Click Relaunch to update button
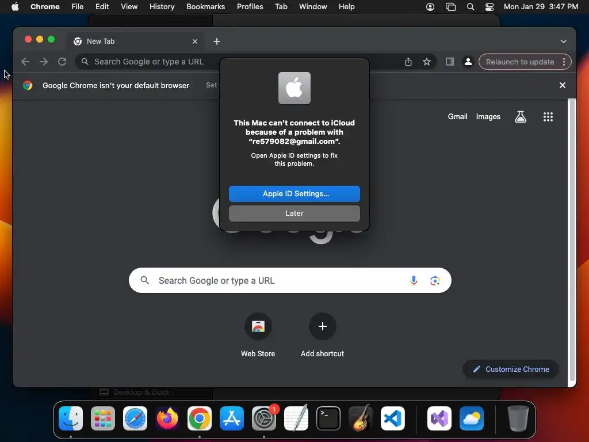Image resolution: width=589 pixels, height=442 pixels. click(520, 62)
